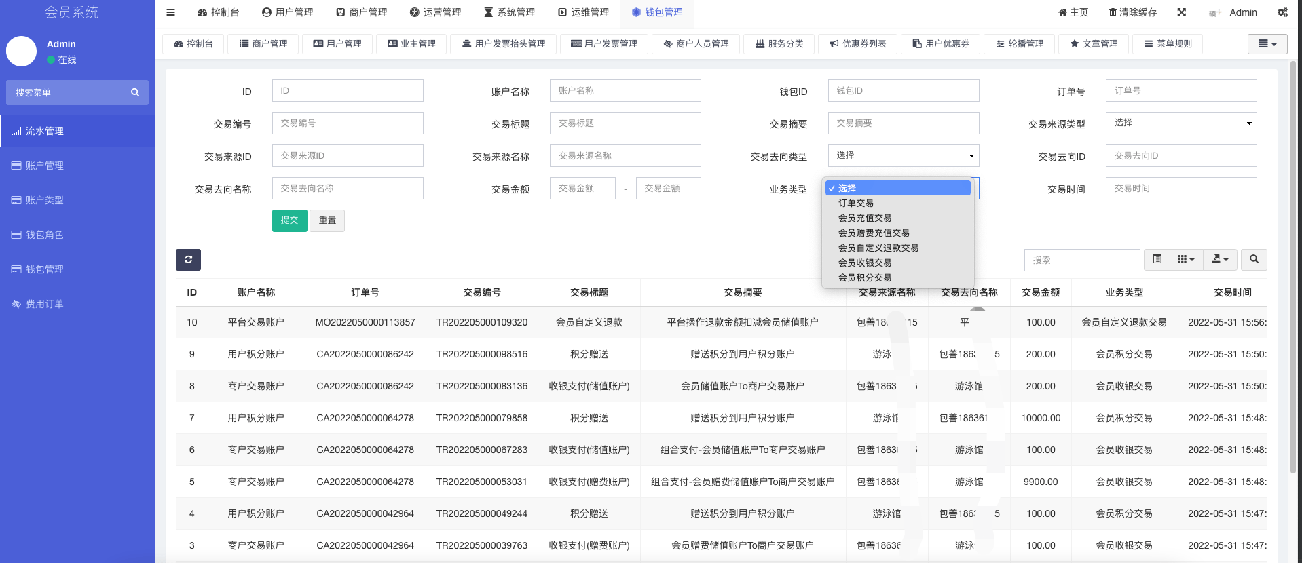Choose 会员积分交易 option

pyautogui.click(x=897, y=277)
